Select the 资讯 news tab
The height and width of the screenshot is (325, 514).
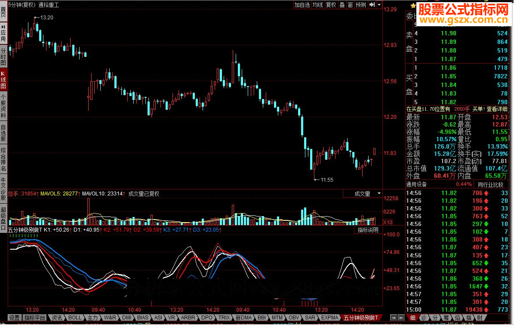tap(57, 317)
